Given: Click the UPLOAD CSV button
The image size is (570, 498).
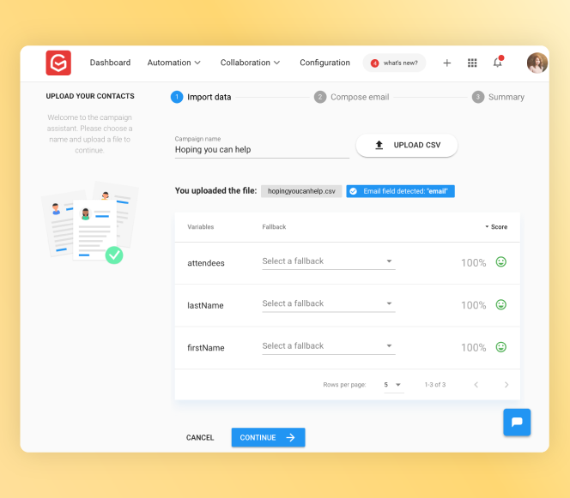Looking at the screenshot, I should (406, 145).
